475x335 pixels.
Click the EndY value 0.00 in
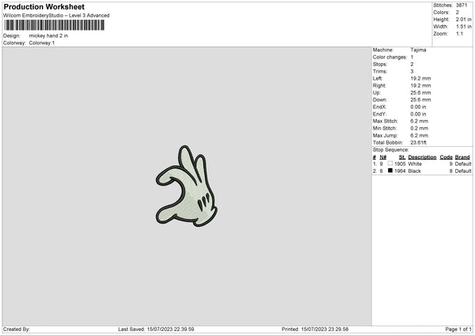tap(418, 115)
